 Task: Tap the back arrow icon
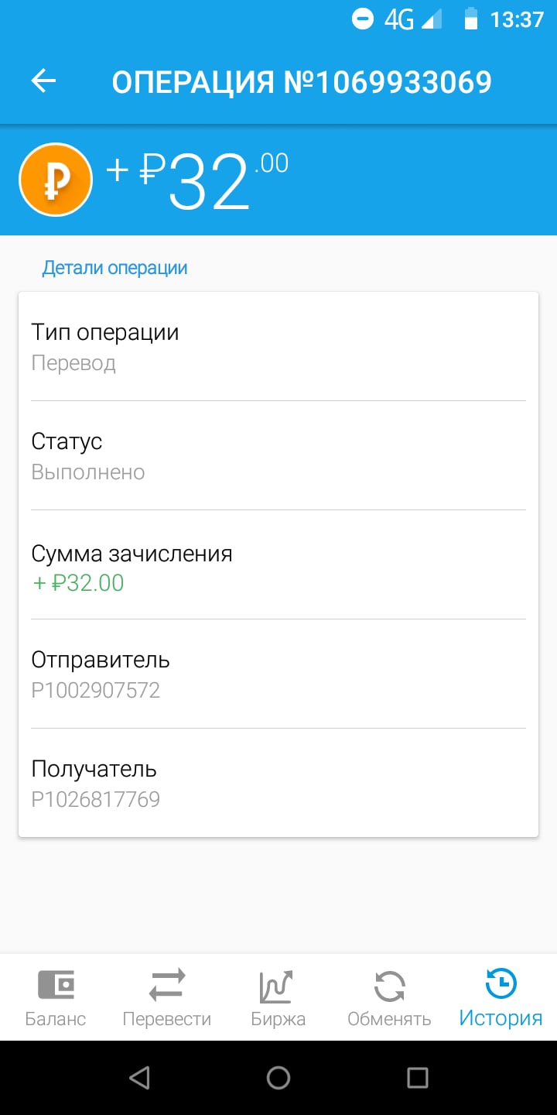pyautogui.click(x=44, y=81)
